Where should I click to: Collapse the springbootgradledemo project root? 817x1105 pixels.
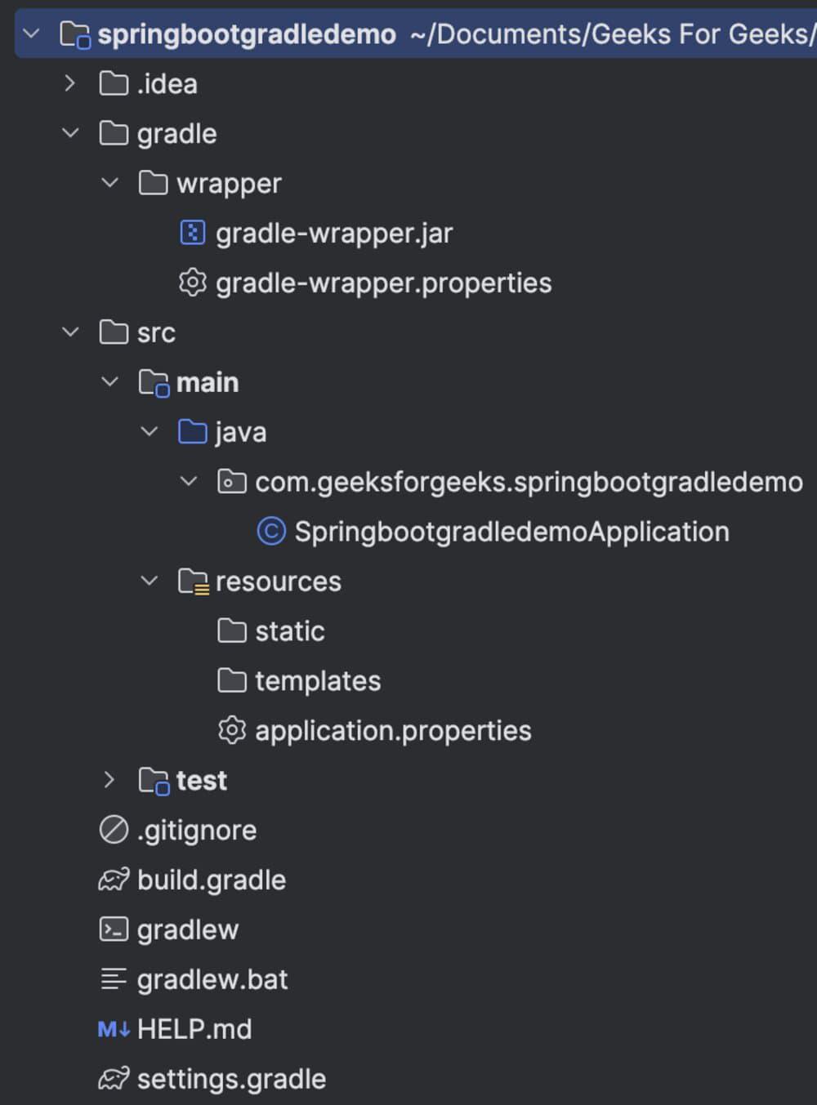[31, 34]
